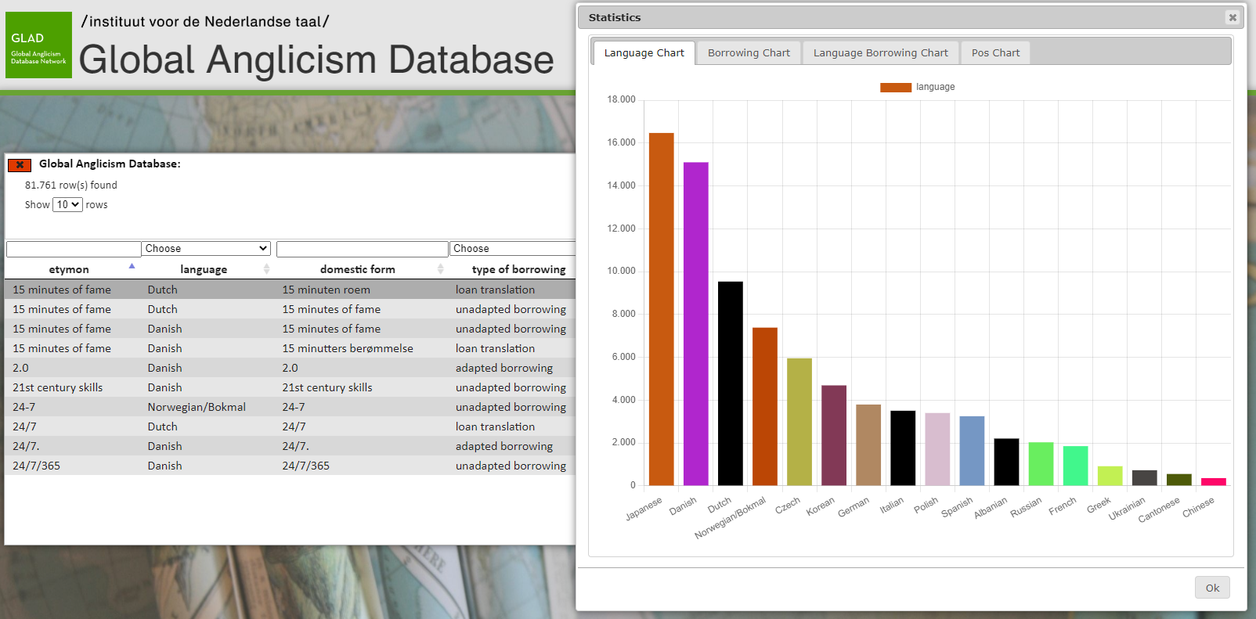Switch to the Borrowing Chart tab

point(749,53)
